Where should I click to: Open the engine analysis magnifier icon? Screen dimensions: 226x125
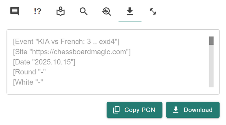coord(107,11)
